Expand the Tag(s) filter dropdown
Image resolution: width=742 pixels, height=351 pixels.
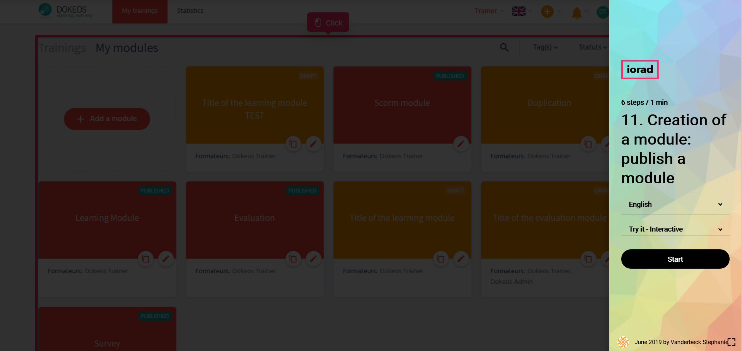point(545,47)
